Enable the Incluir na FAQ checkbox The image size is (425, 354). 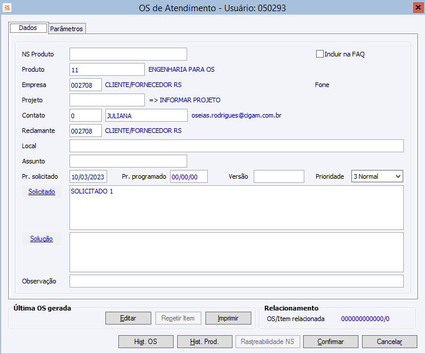(320, 54)
